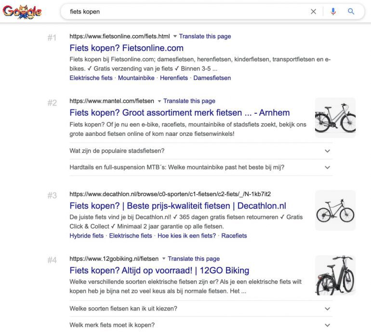Start voice search with microphone icon

point(333,12)
